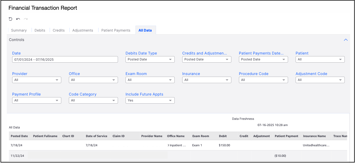Select the Adjustments tab
Image resolution: width=355 pixels, height=163 pixels.
point(83,30)
